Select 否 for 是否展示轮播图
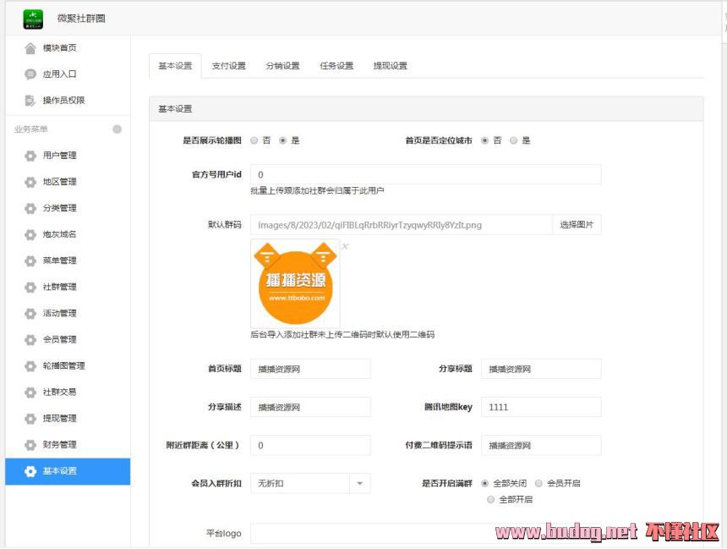The image size is (727, 549). pyautogui.click(x=254, y=140)
